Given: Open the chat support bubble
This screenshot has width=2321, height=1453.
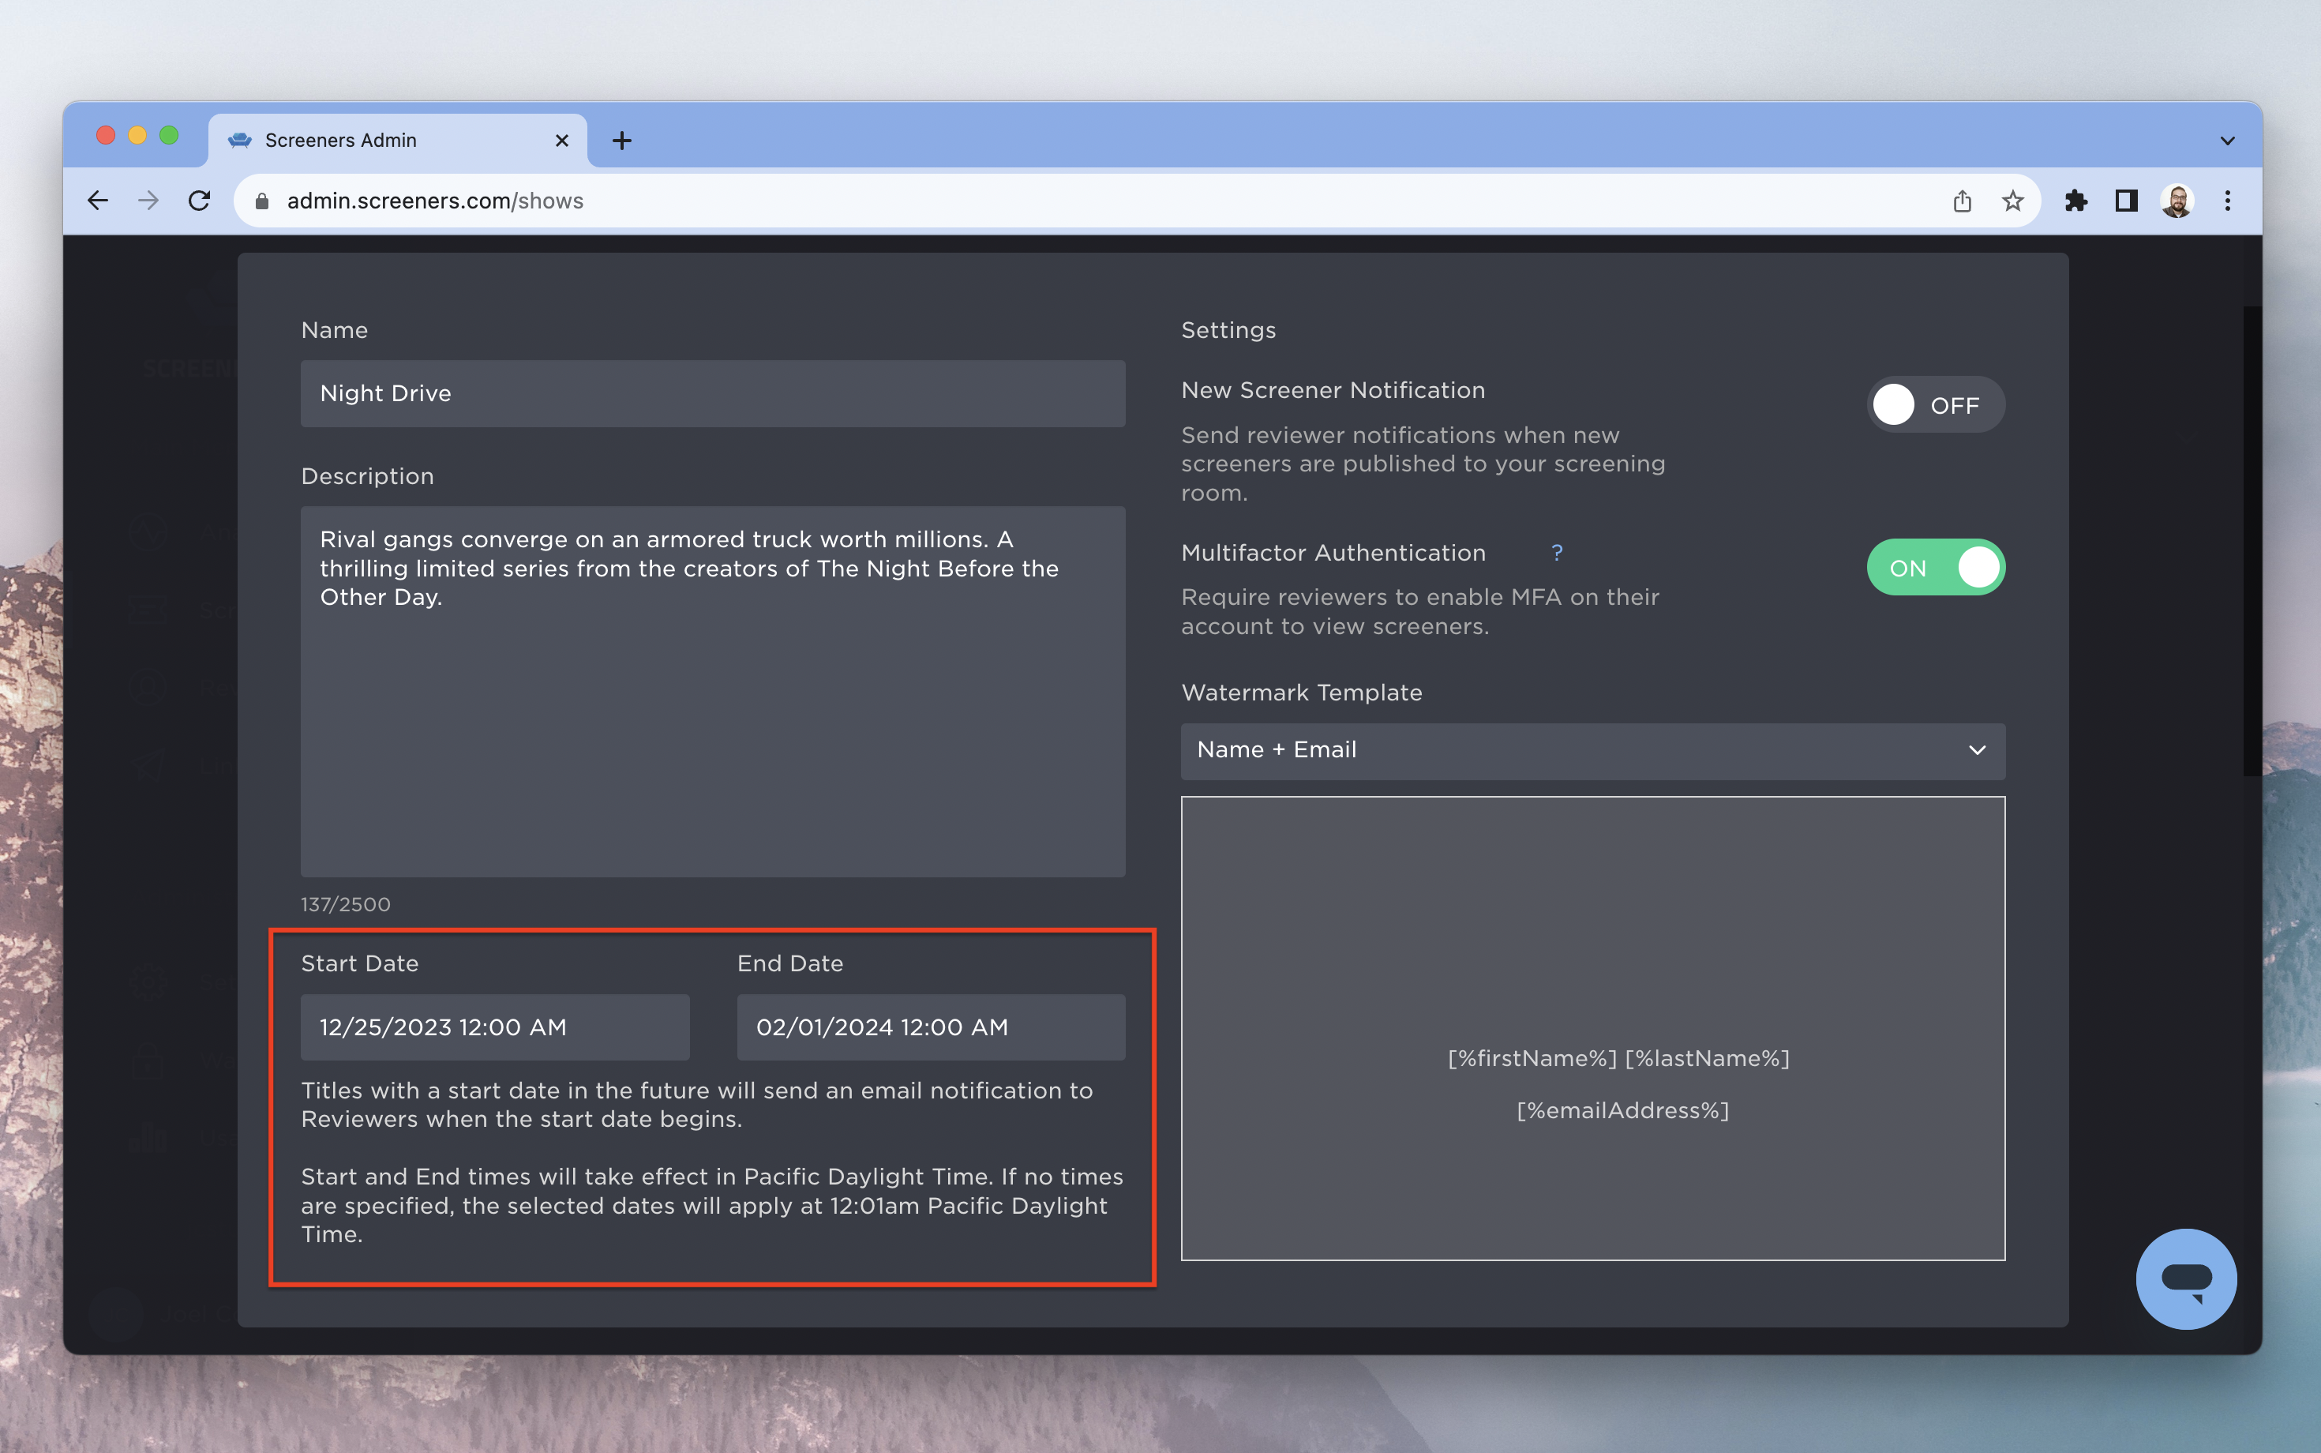Looking at the screenshot, I should 2185,1279.
